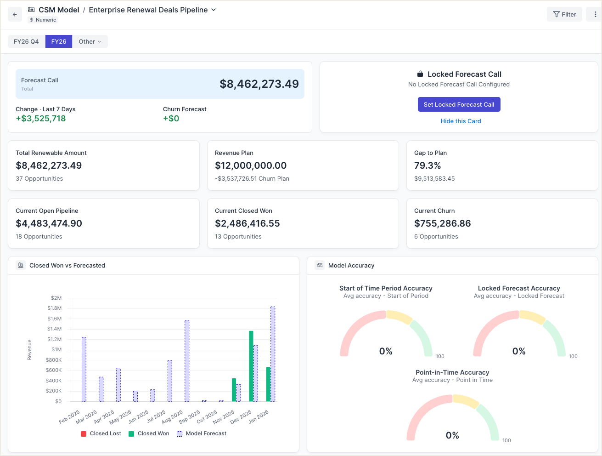Toggle Closed Won series in chart legend
602x456 pixels.
[x=149, y=433]
